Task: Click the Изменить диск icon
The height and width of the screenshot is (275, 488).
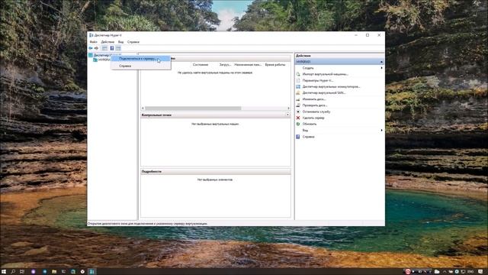Action: pyautogui.click(x=298, y=99)
